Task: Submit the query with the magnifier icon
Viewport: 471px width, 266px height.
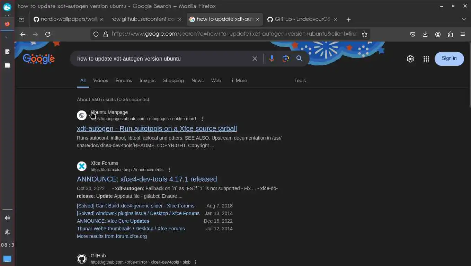Action: tap(300, 59)
